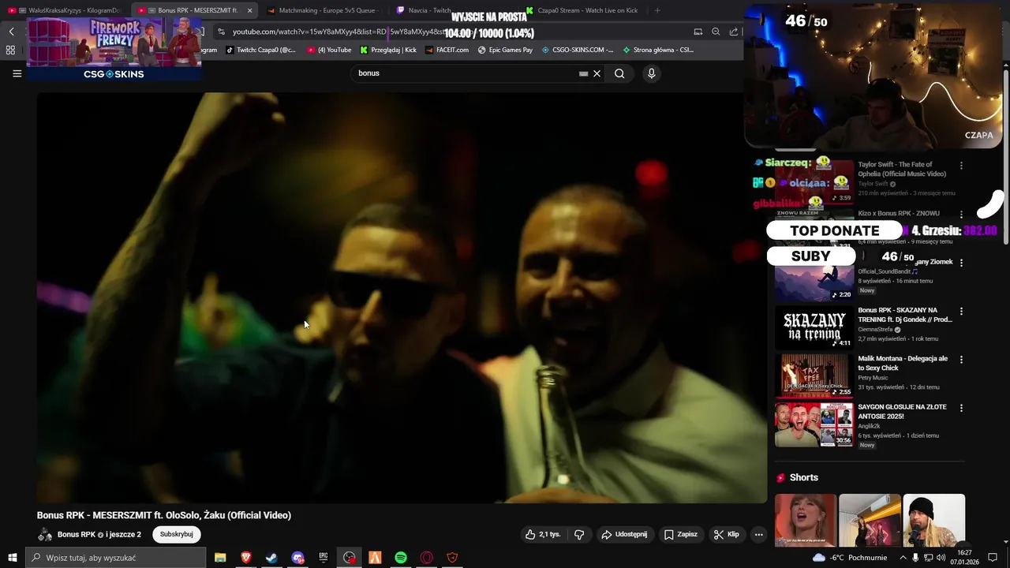The width and height of the screenshot is (1010, 568).
Task: Click the site settings icon in the address bar
Action: 221,32
